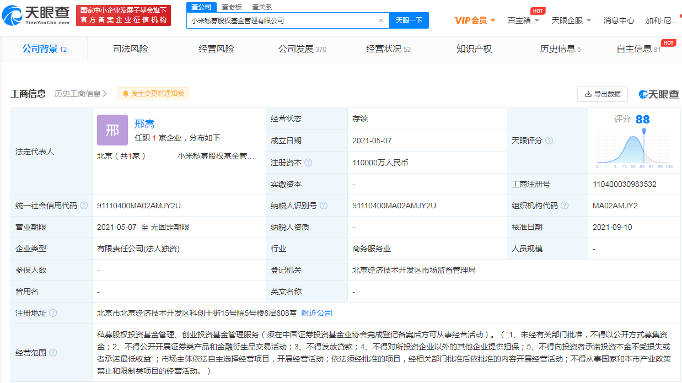Click help icon next to 天眼评分
The height and width of the screenshot is (383, 682).
pos(549,141)
